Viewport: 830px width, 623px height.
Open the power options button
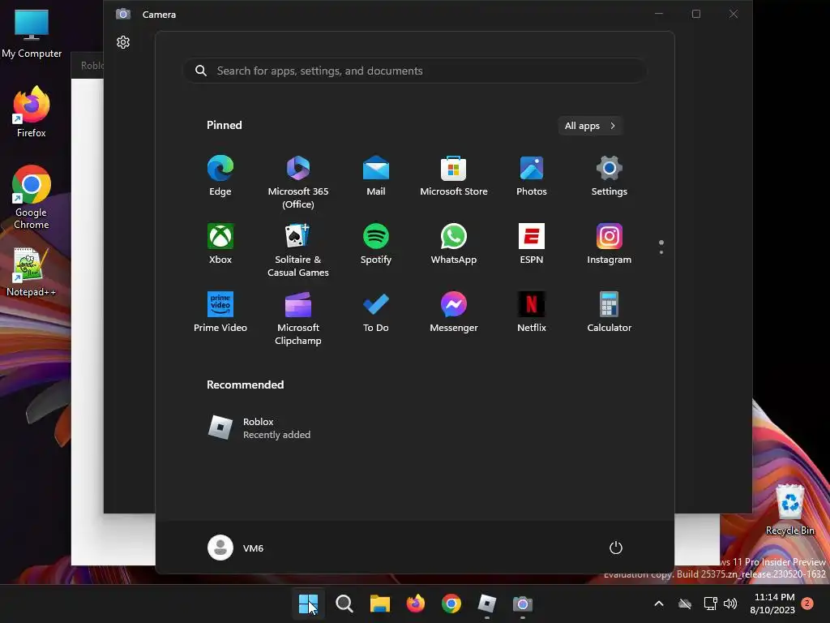(616, 548)
